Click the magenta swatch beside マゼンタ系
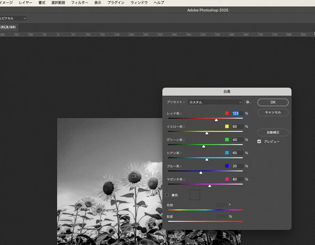 point(227,179)
